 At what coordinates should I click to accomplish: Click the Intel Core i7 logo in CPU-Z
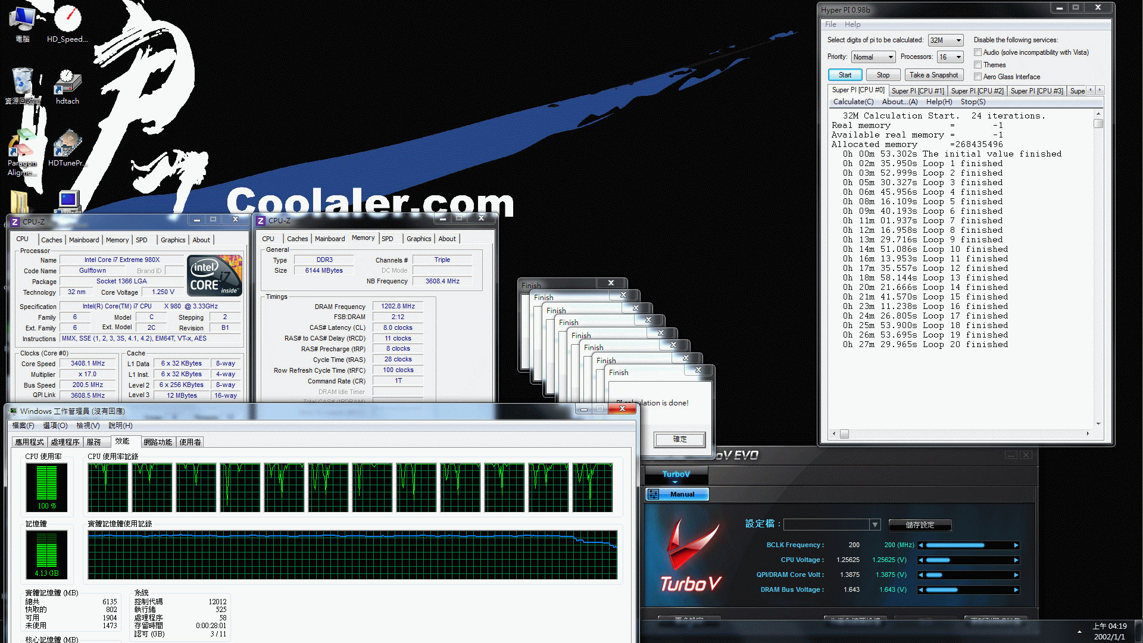(214, 276)
